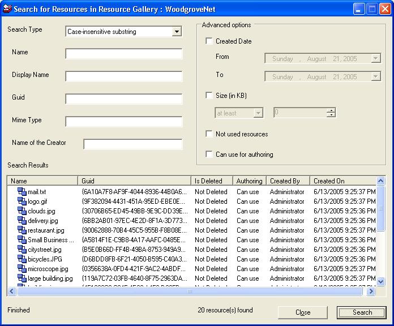
Task: Sort results by the Guid column header
Action: point(135,181)
